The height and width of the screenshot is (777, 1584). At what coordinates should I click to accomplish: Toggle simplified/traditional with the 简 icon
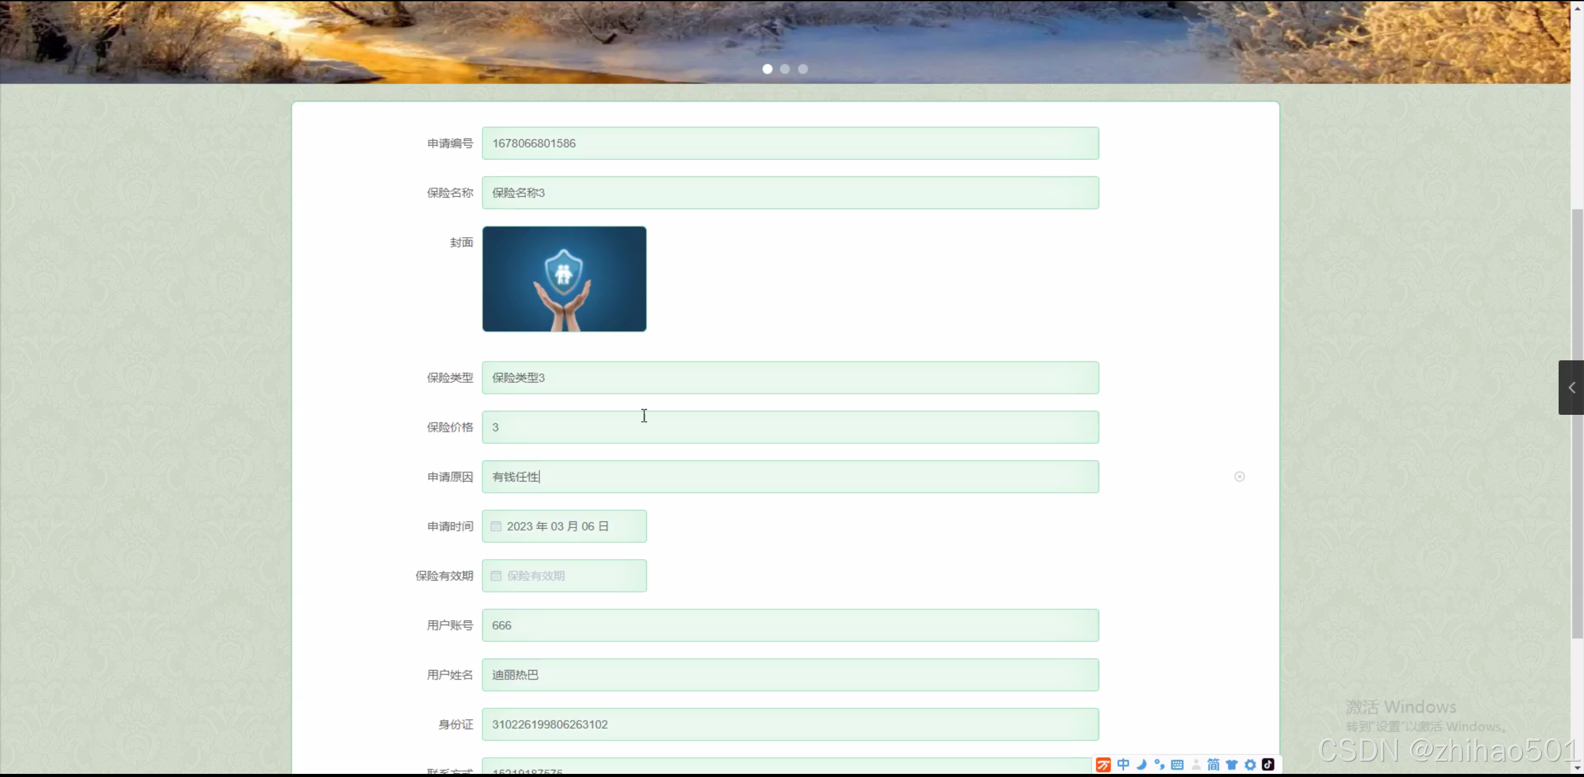(x=1213, y=765)
